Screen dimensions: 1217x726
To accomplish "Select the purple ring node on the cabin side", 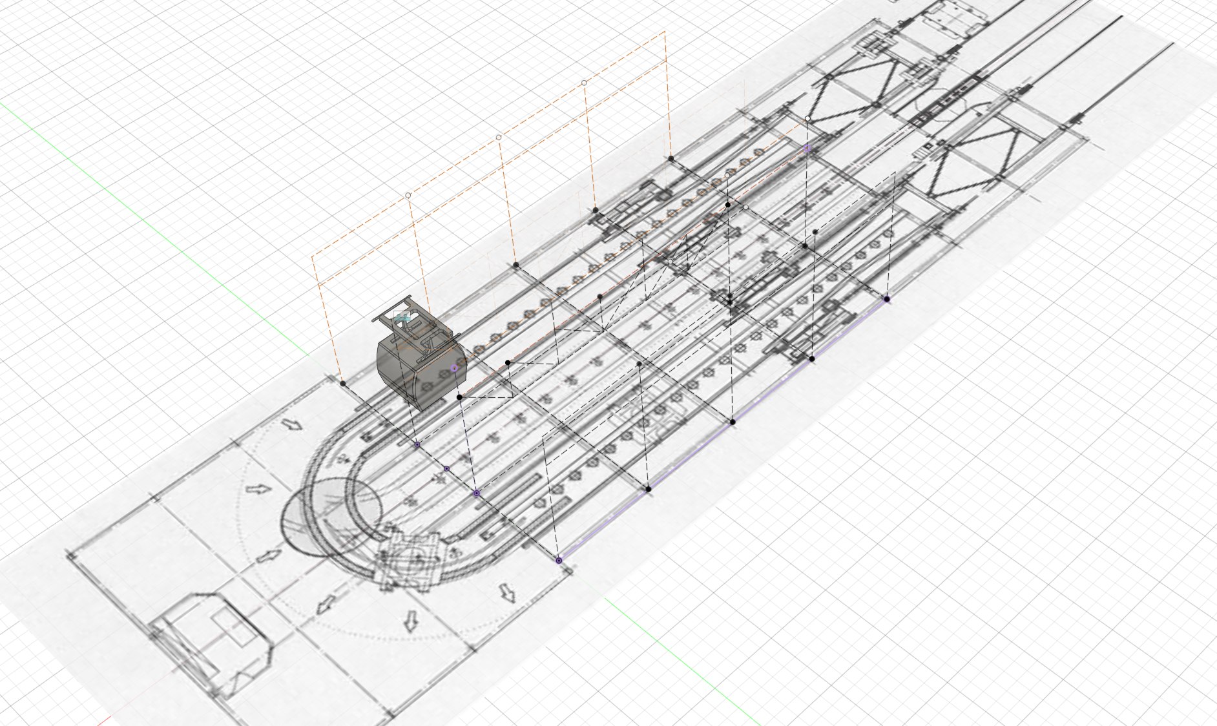I will pos(454,368).
